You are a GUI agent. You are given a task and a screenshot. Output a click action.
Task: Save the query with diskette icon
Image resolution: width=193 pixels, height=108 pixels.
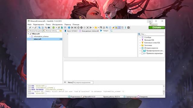click(x=101, y=28)
